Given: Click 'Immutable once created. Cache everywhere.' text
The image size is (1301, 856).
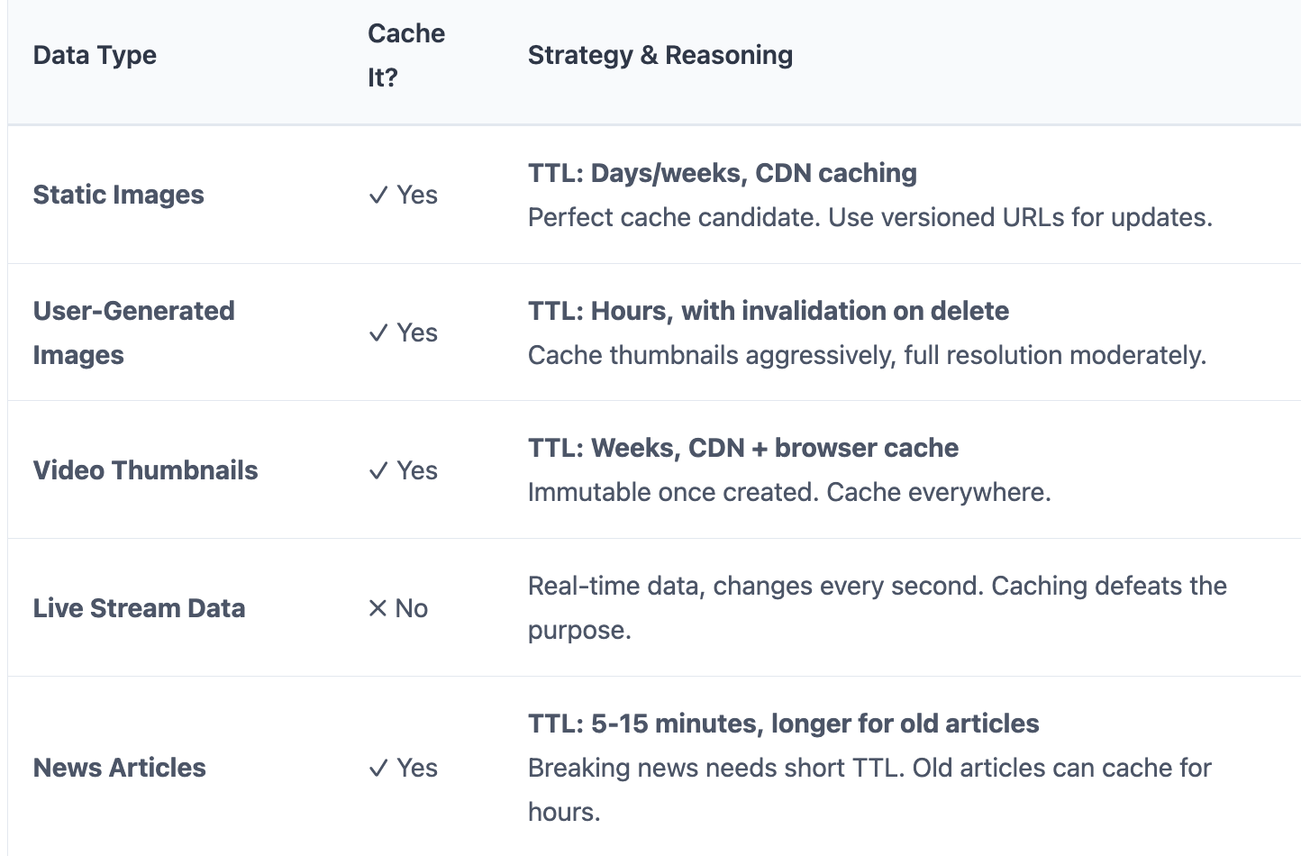Looking at the screenshot, I should click(x=789, y=492).
